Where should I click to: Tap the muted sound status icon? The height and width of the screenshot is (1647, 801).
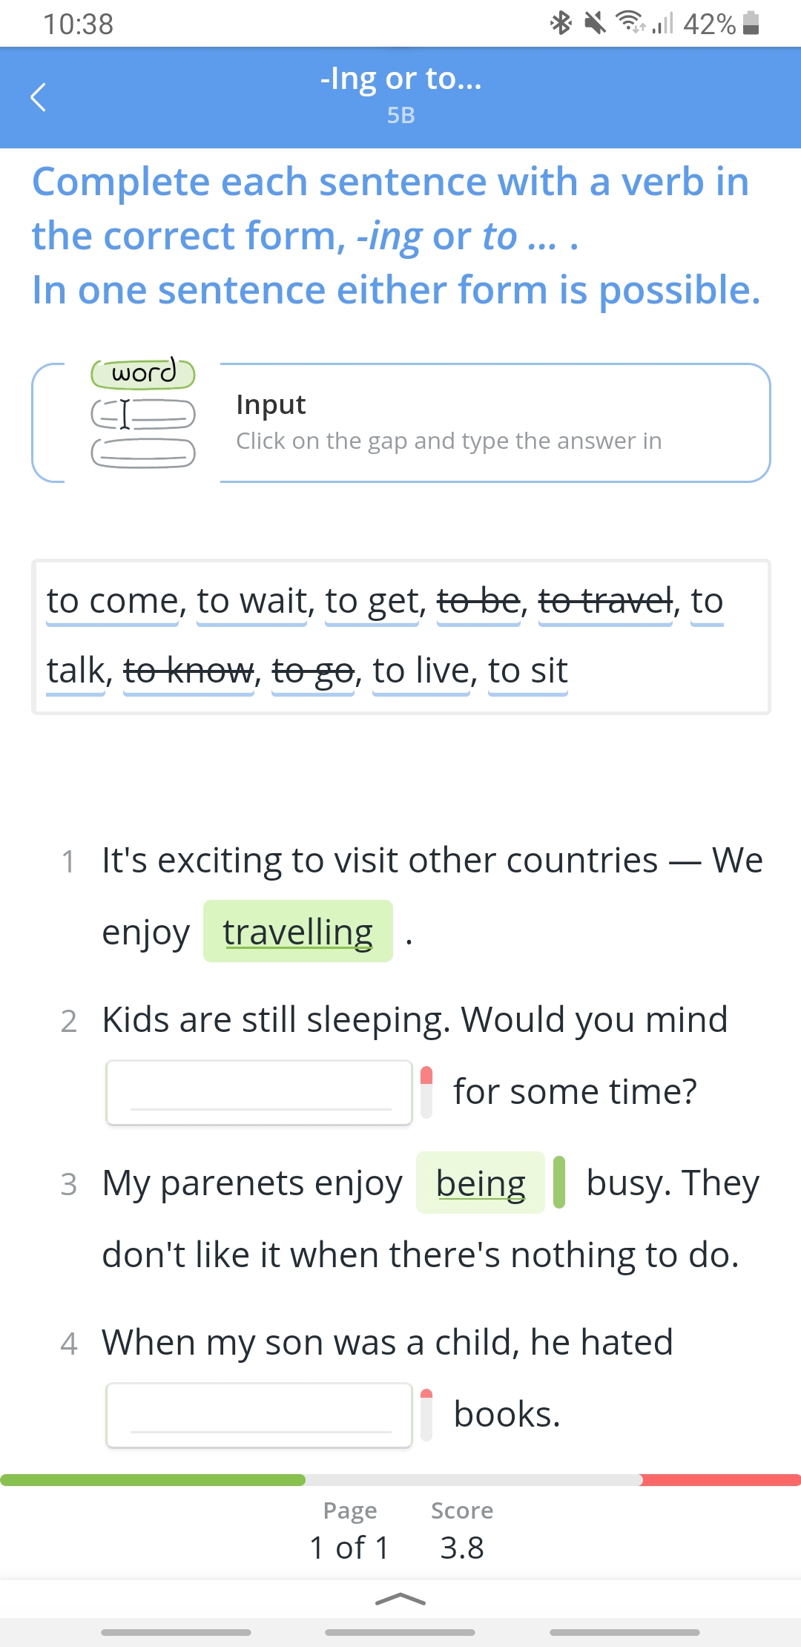click(595, 23)
